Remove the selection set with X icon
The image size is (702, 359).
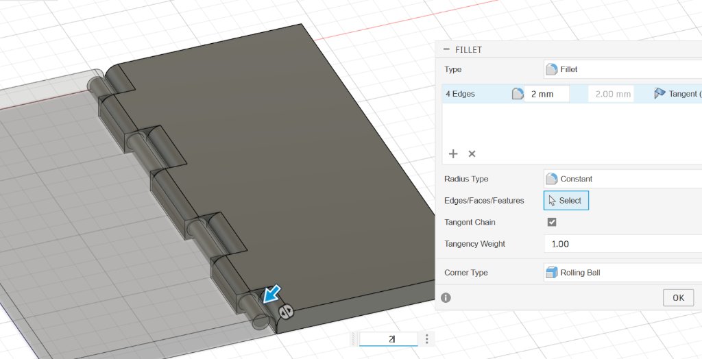[472, 154]
